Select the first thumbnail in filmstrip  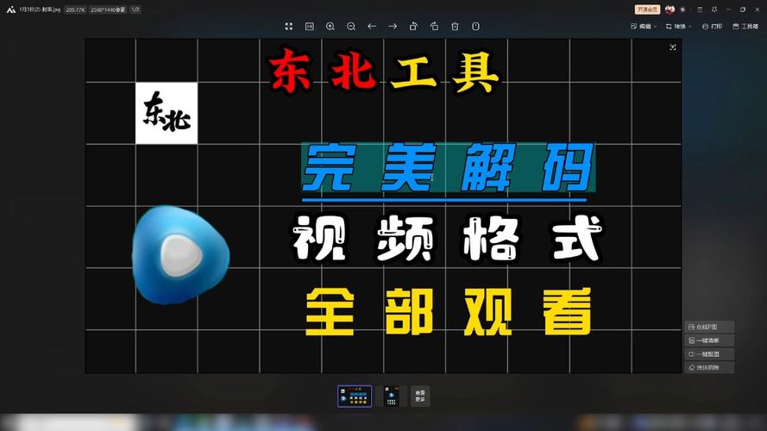tap(355, 397)
